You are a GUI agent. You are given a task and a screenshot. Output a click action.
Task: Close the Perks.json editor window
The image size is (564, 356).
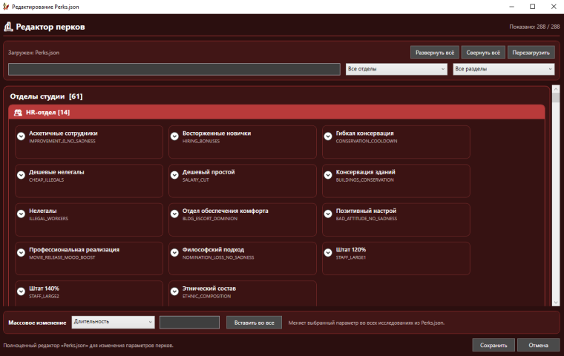pyautogui.click(x=554, y=7)
